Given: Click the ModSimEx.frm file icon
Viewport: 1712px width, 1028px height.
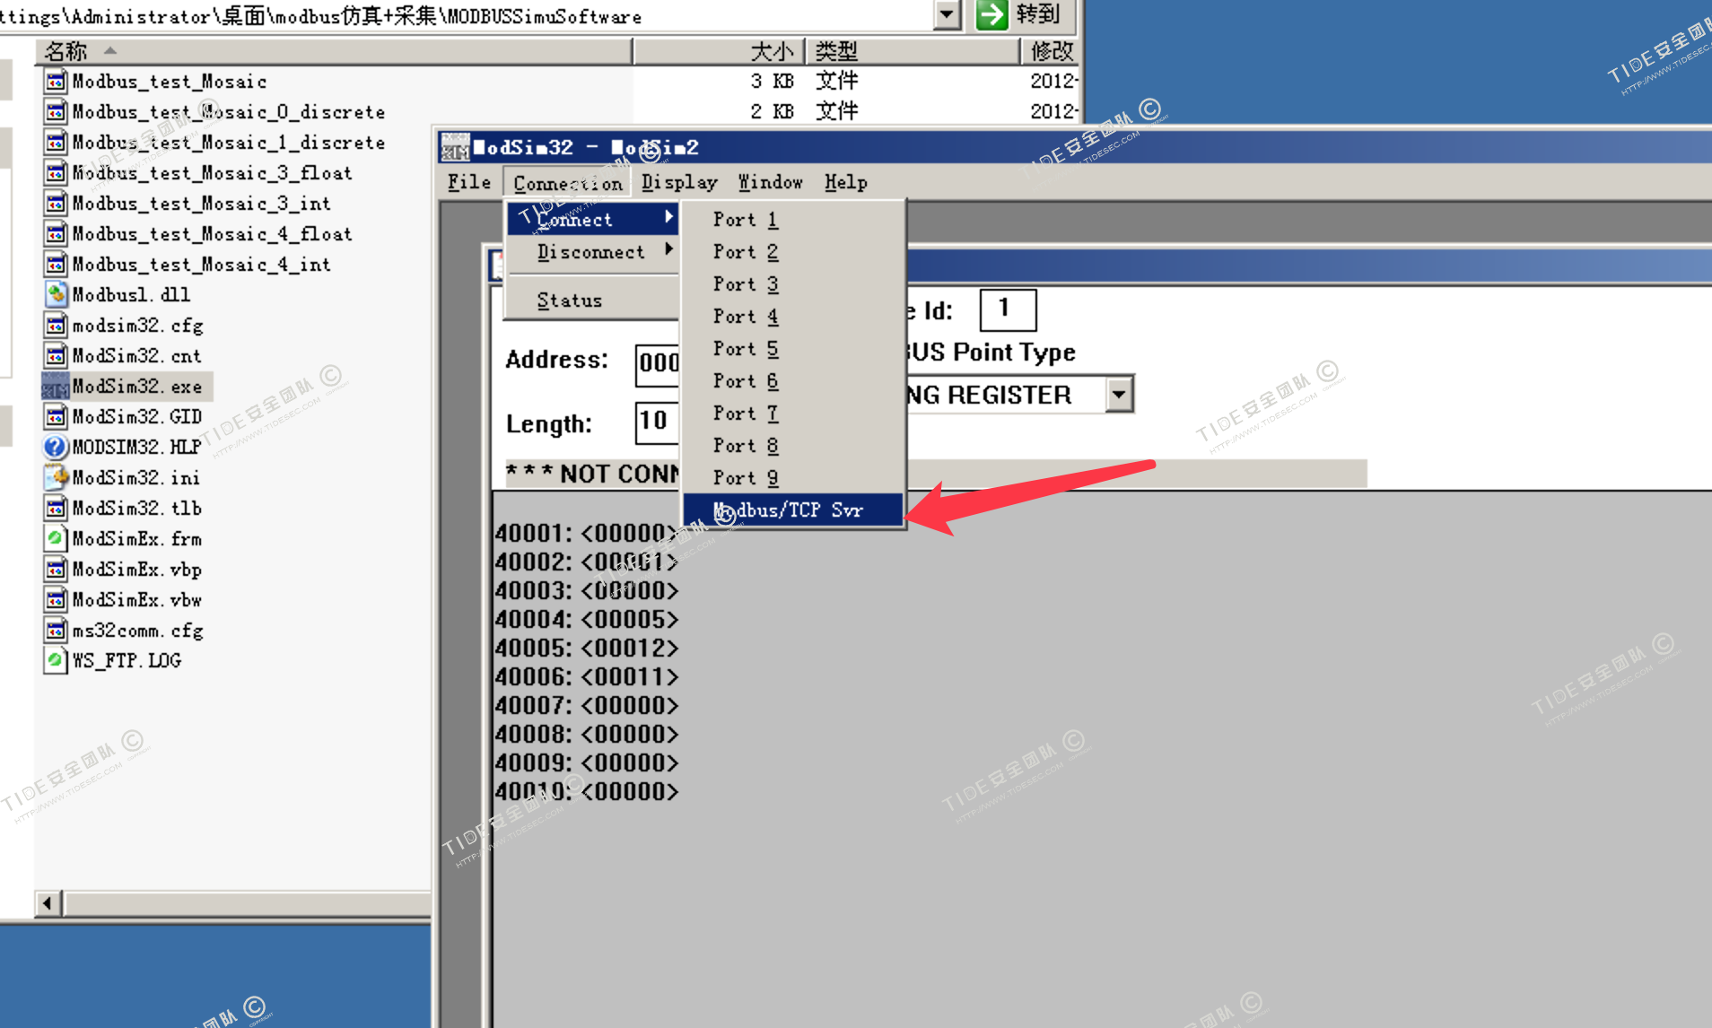Looking at the screenshot, I should click(56, 538).
